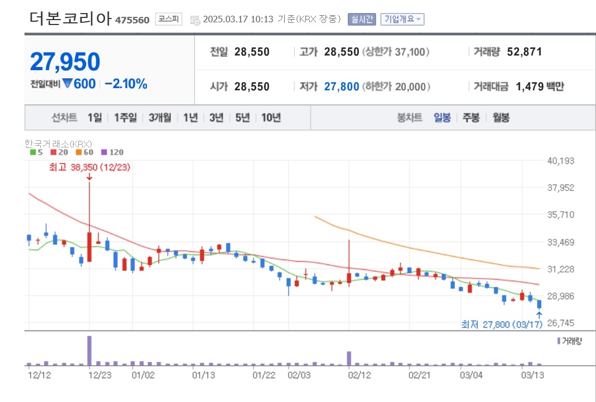Click the calendar-clock icon beside the date

pos(195,20)
